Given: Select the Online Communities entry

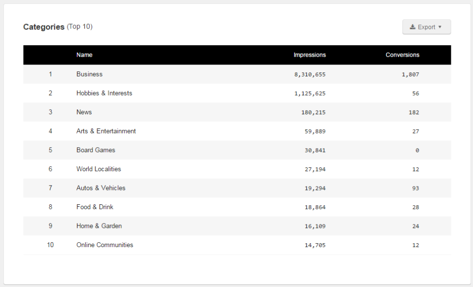Looking at the screenshot, I should (104, 245).
